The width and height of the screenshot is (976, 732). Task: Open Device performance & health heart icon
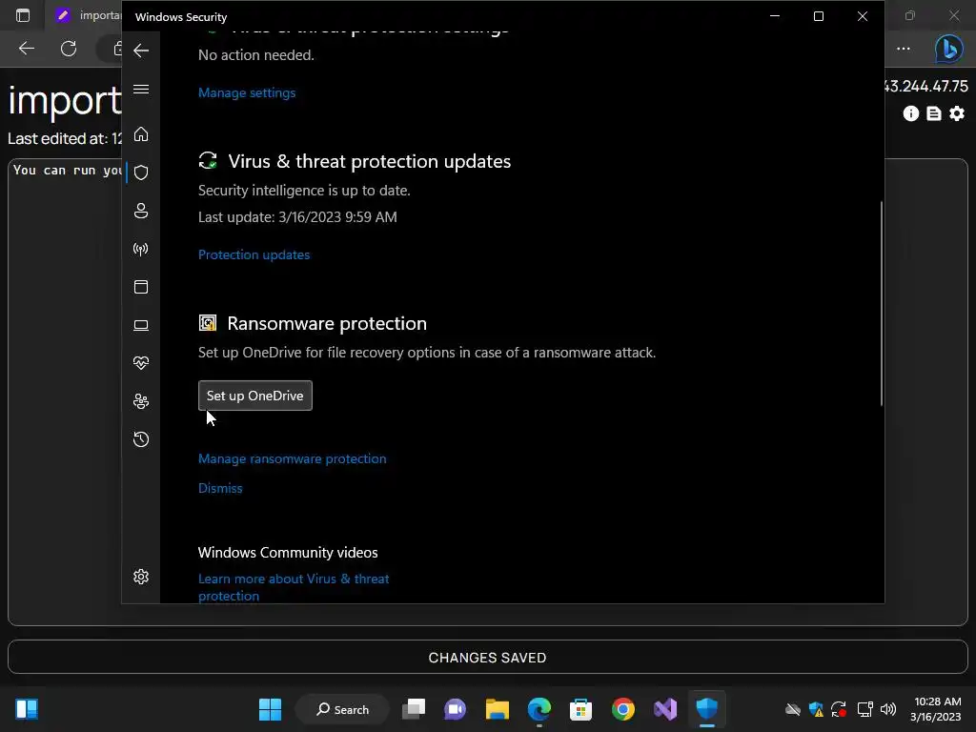(141, 363)
